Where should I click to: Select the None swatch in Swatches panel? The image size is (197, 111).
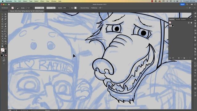(x=170, y=26)
